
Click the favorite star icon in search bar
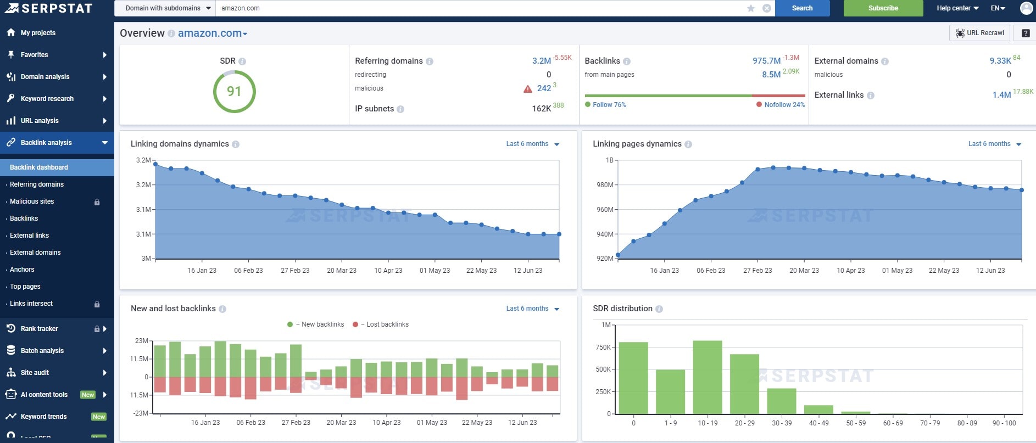[750, 8]
